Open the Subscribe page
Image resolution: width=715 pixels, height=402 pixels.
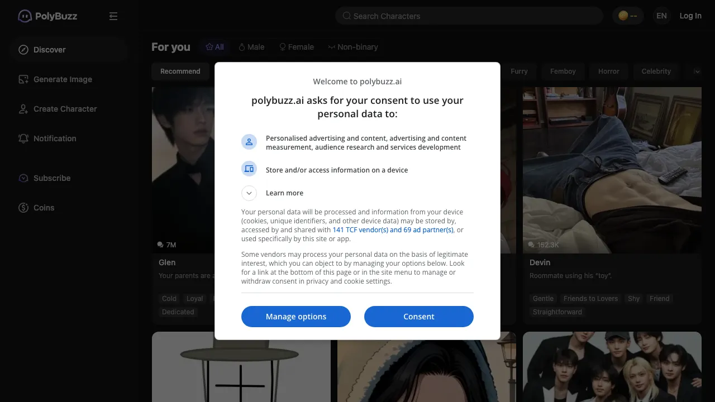51,178
